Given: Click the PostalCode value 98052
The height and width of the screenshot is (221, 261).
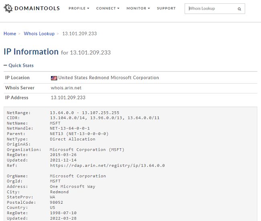Looking at the screenshot, I should (x=57, y=203).
